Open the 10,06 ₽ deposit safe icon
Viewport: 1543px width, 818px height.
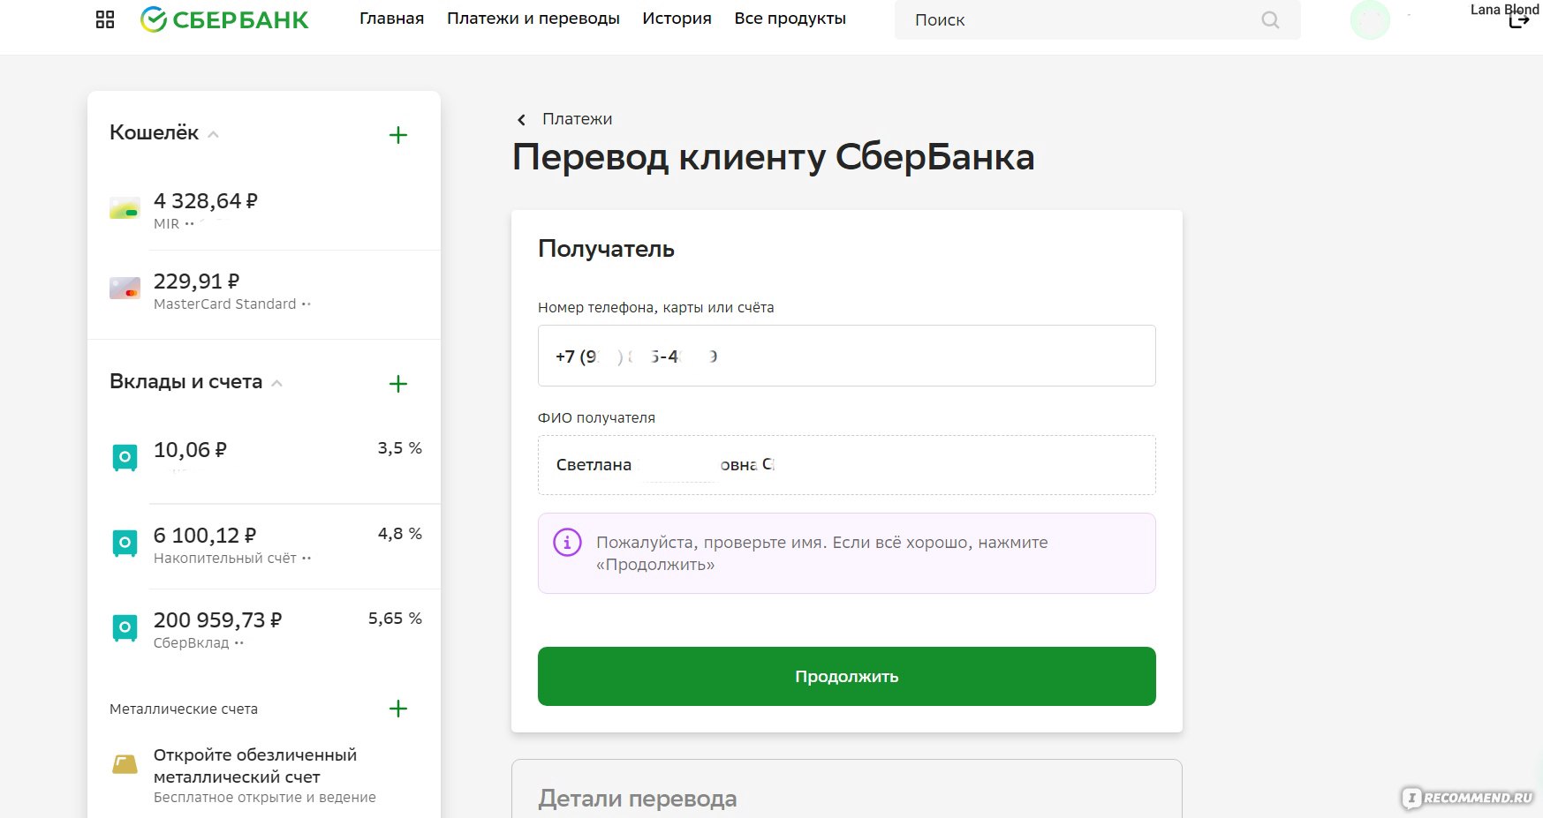125,457
